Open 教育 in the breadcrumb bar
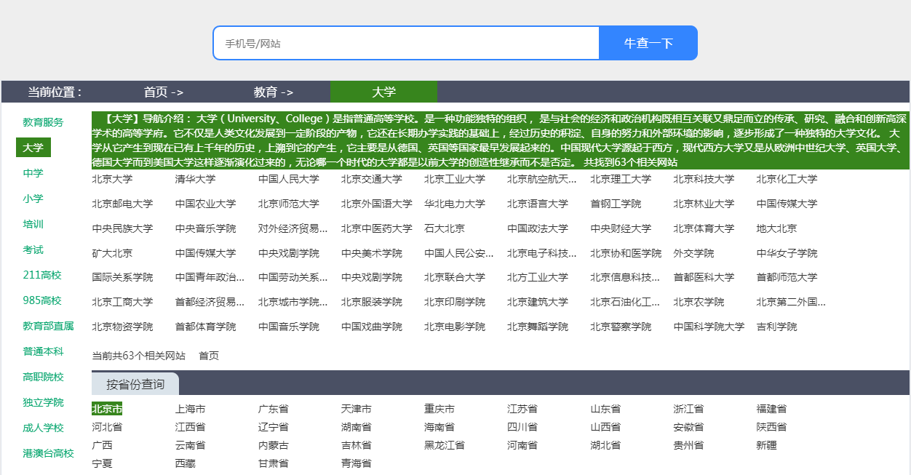The height and width of the screenshot is (475, 911). point(274,92)
